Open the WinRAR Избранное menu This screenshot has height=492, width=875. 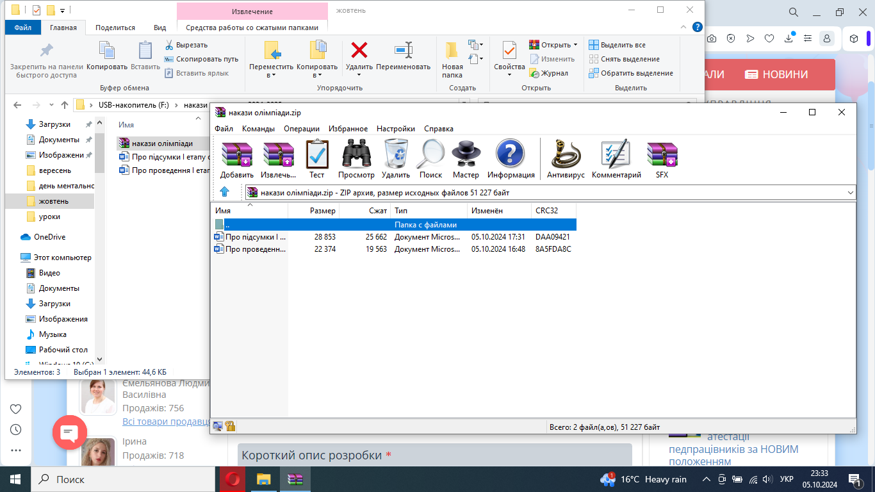[x=348, y=129]
